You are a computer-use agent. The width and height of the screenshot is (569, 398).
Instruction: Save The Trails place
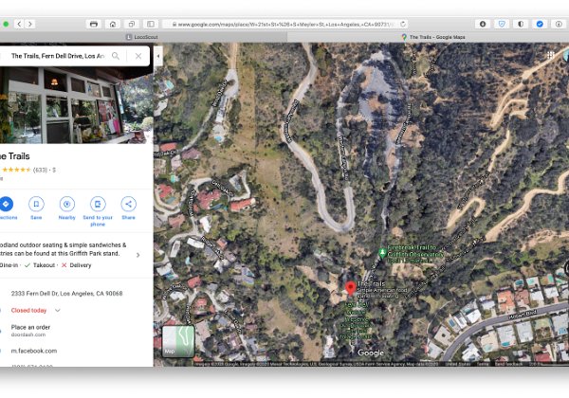tap(36, 208)
